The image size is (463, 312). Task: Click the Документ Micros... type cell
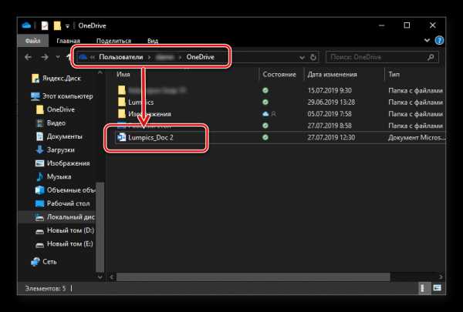(x=417, y=137)
